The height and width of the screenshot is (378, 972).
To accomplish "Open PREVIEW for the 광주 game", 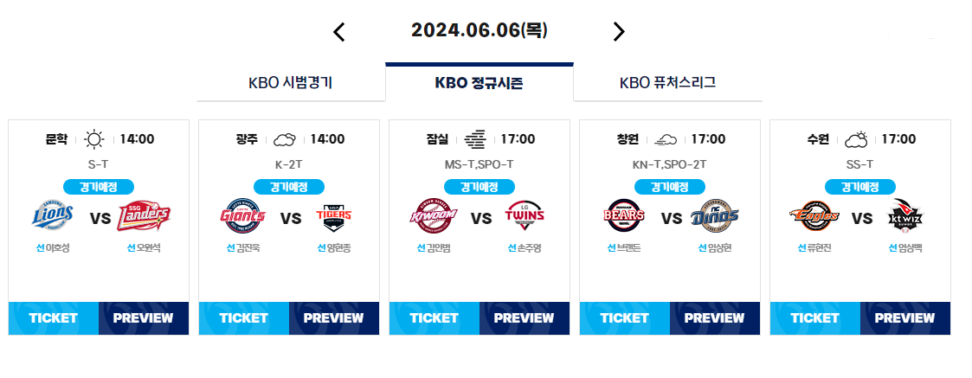I will click(x=333, y=318).
